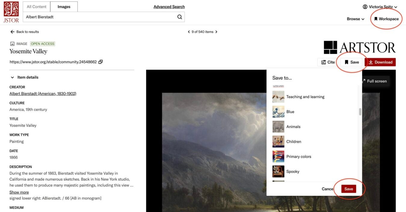Open the Victoria Spitz account menu
The width and height of the screenshot is (406, 212).
381,7
